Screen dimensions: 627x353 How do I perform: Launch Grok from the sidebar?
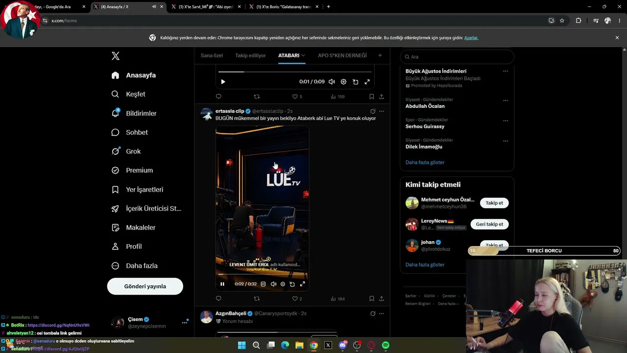point(126,151)
